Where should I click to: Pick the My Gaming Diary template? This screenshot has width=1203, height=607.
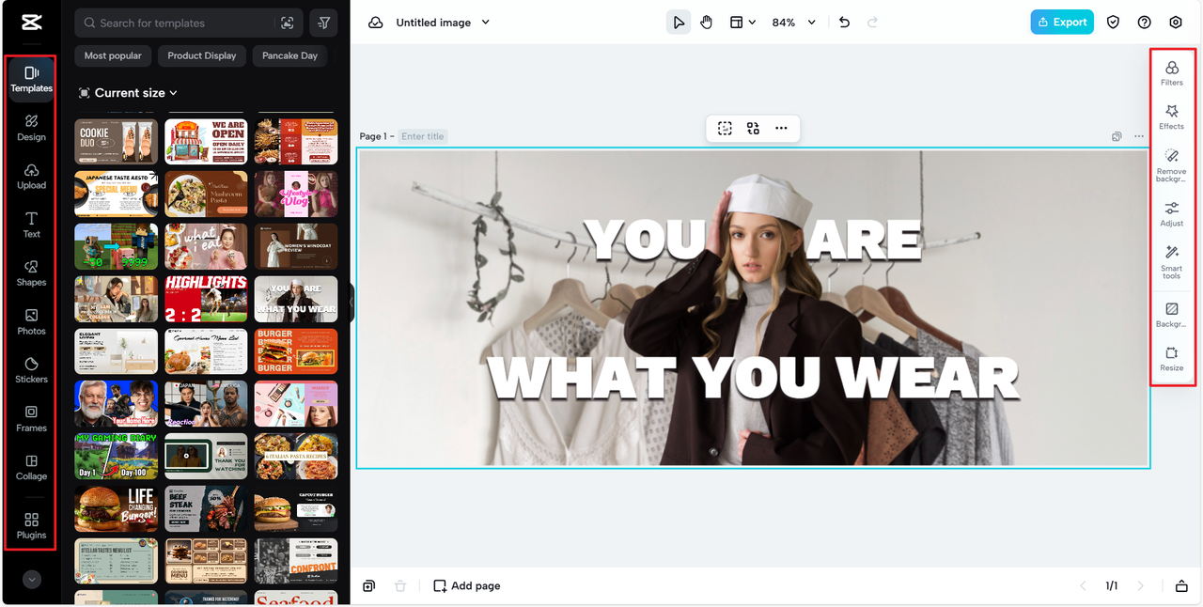pos(116,456)
